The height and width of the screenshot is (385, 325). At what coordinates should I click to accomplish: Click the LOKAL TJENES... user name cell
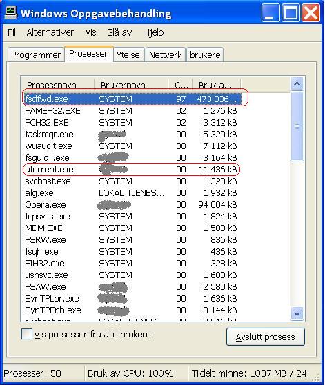[131, 193]
